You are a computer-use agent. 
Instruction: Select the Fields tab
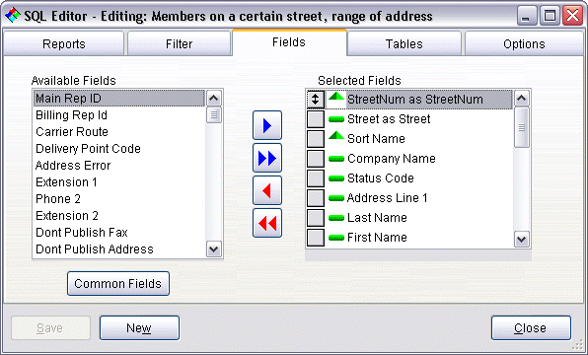coord(289,42)
